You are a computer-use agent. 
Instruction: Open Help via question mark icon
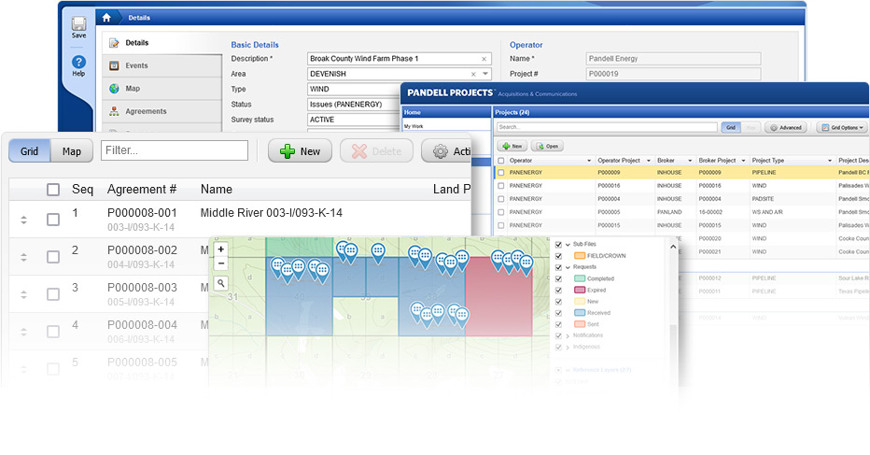click(78, 62)
